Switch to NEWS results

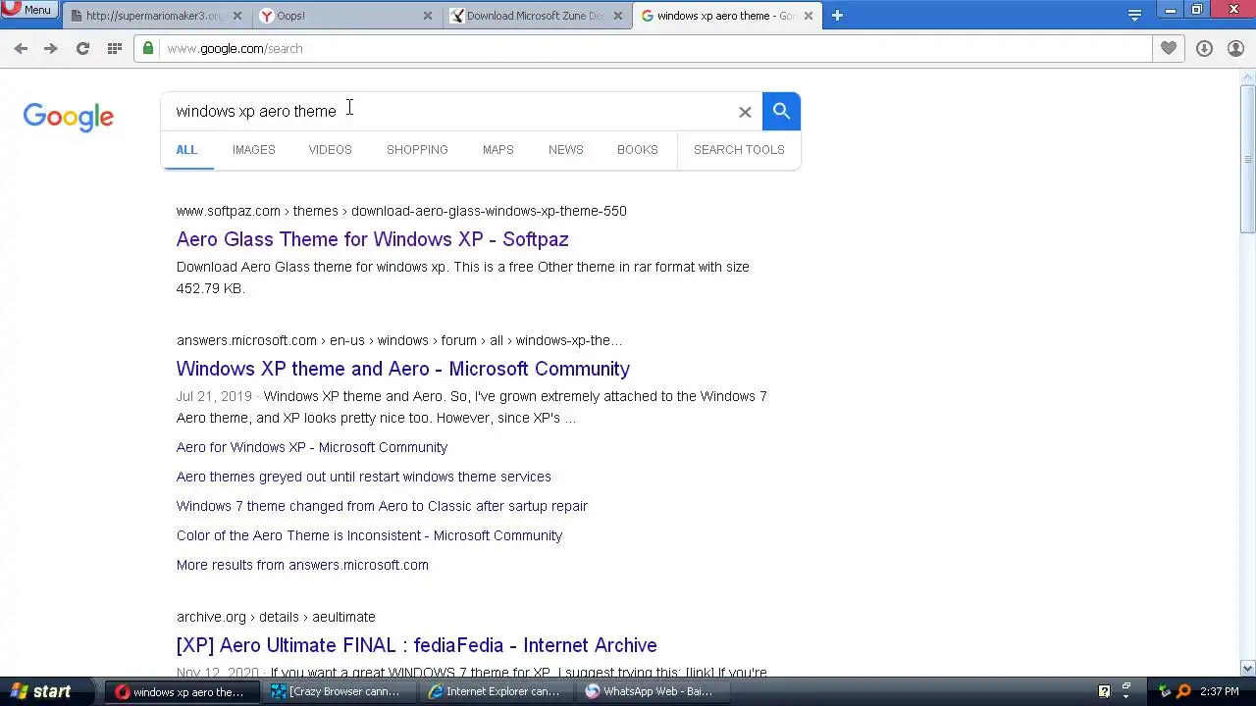tap(565, 150)
